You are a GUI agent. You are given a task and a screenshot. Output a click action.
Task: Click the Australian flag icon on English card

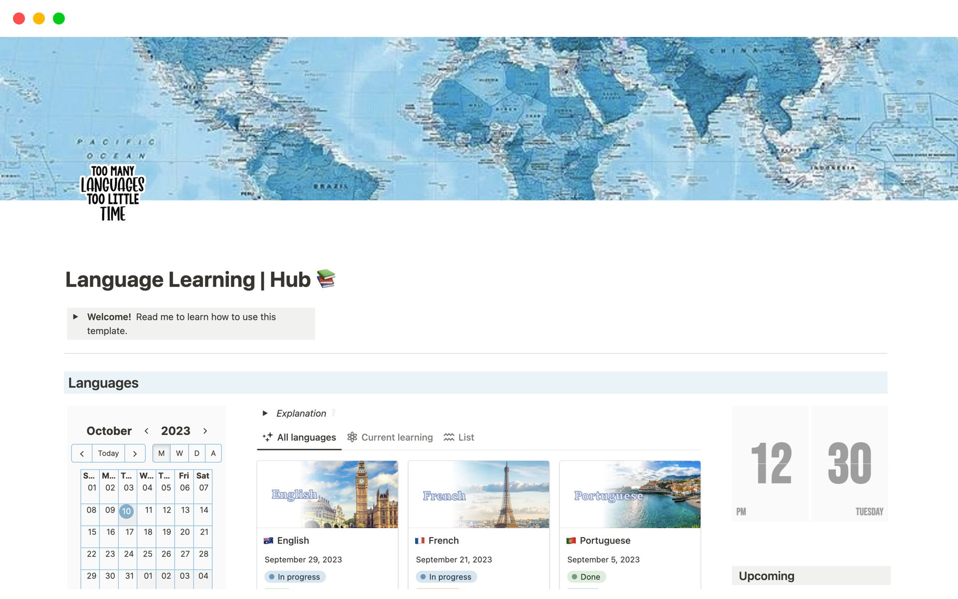(x=268, y=540)
